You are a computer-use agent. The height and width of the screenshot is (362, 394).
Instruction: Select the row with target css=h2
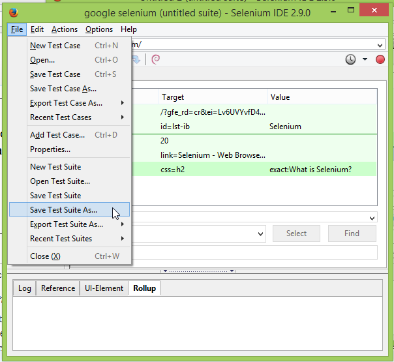[254, 170]
